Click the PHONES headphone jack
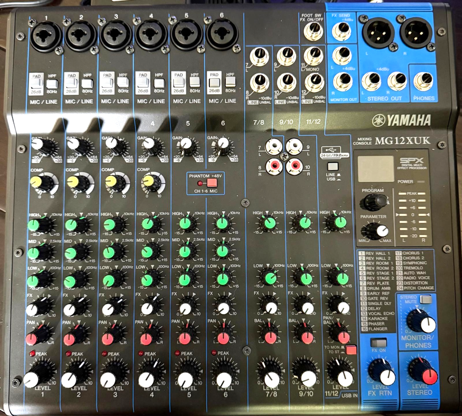This screenshot has height=416, width=462. click(423, 82)
